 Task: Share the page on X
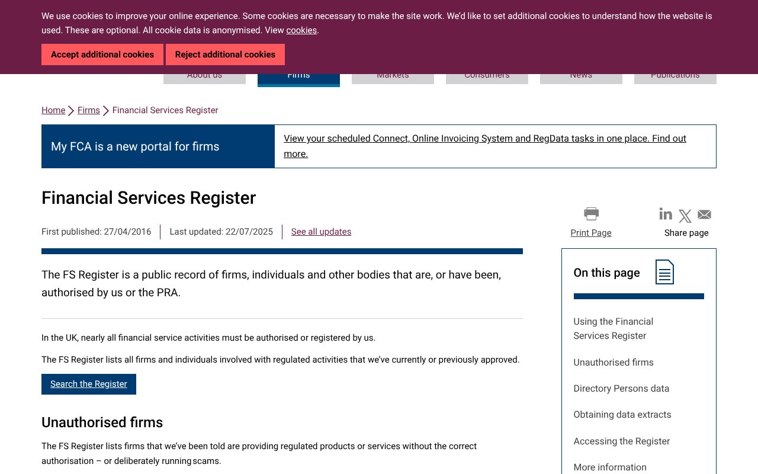[x=685, y=215]
